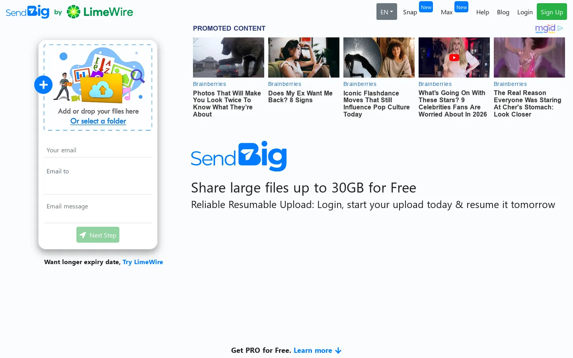The width and height of the screenshot is (573, 358).
Task: Click the LimeWire logo in header
Action: click(100, 12)
